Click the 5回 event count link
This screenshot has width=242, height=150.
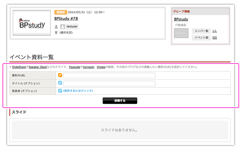[x=215, y=38]
